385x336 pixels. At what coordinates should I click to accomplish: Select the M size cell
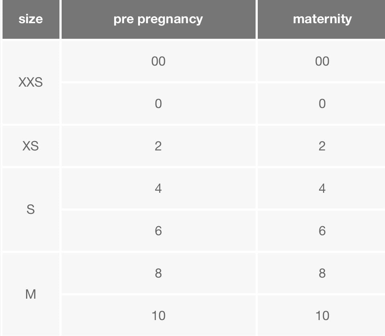pyautogui.click(x=30, y=294)
